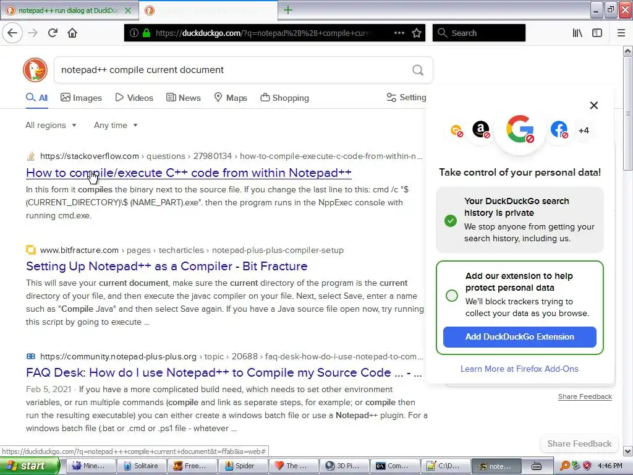Toggle the Add our extension empty circle
633x475 pixels.
point(452,295)
